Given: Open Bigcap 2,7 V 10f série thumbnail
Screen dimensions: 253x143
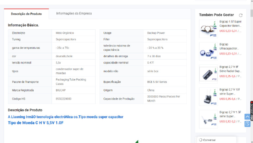Looking at the screenshot, I should tap(208, 97).
